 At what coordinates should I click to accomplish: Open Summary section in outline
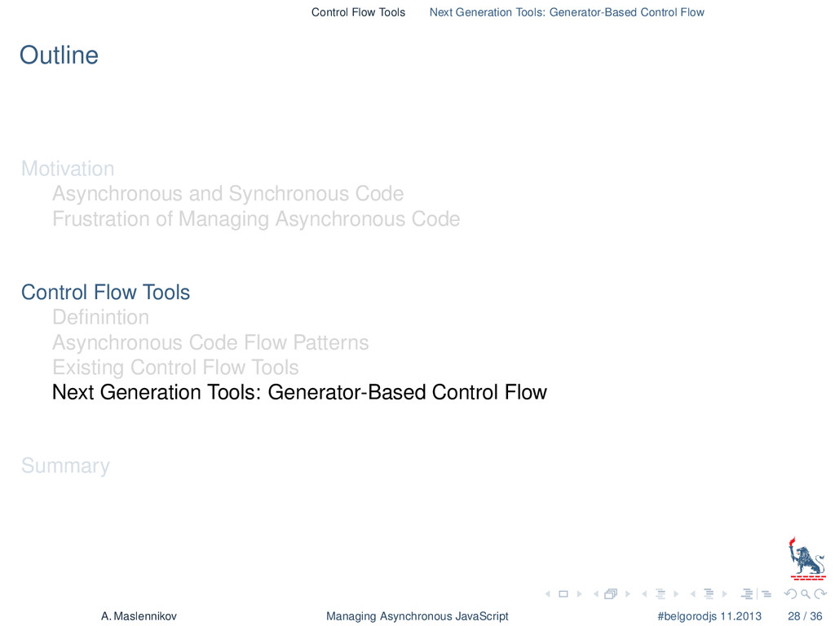point(65,465)
